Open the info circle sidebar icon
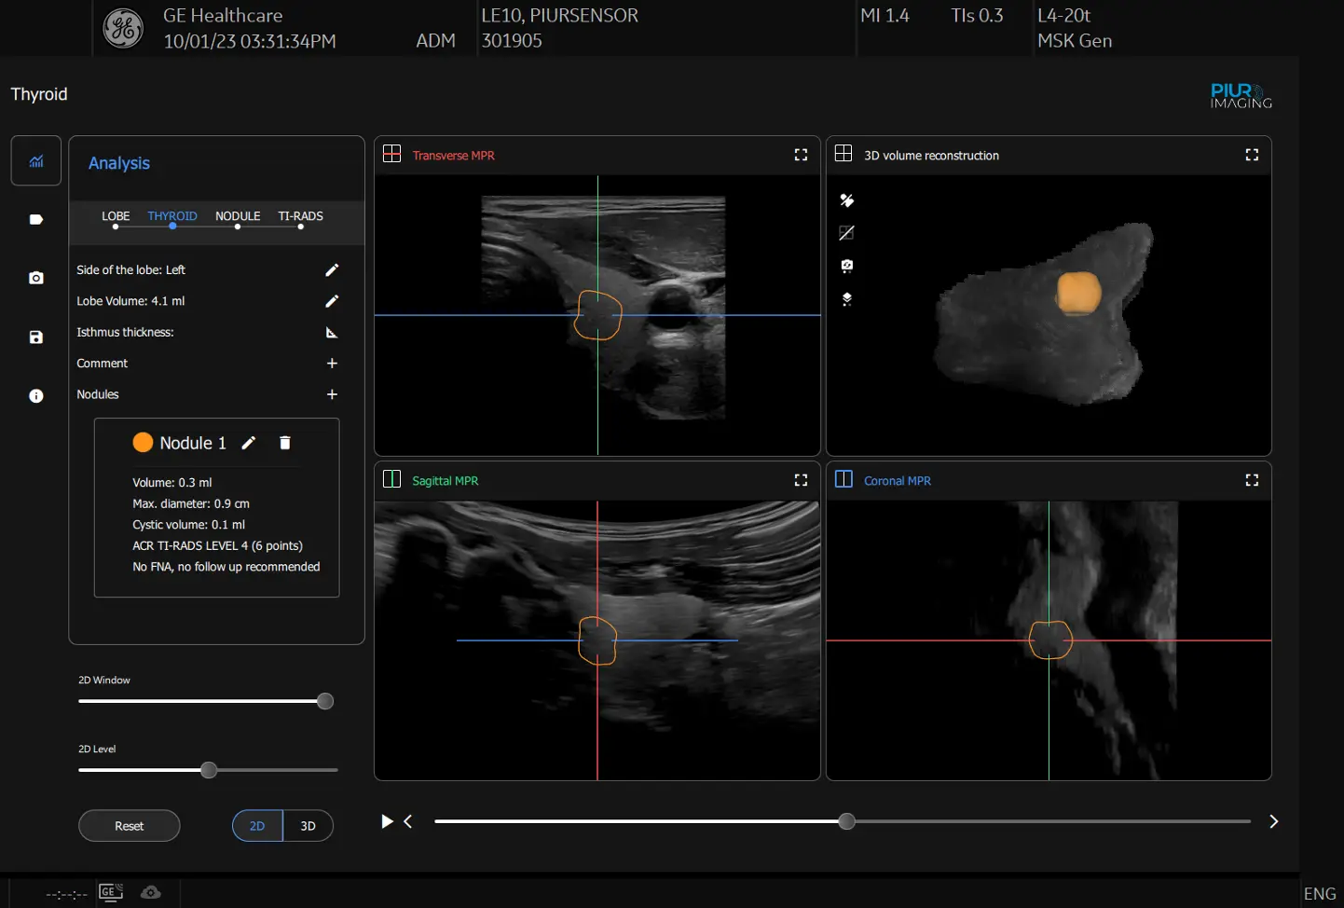Viewport: 1344px width, 908px height. click(36, 396)
